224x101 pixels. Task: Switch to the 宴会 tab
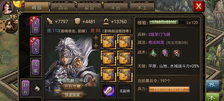(x=89, y=7)
